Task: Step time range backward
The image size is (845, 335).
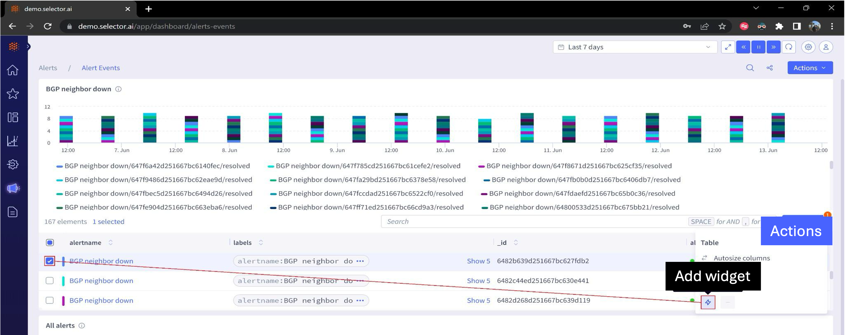Action: (743, 47)
